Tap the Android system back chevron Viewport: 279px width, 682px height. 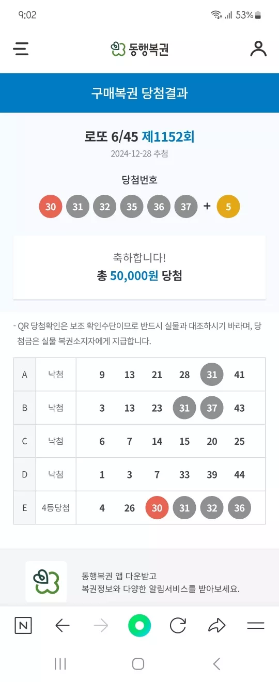click(217, 664)
